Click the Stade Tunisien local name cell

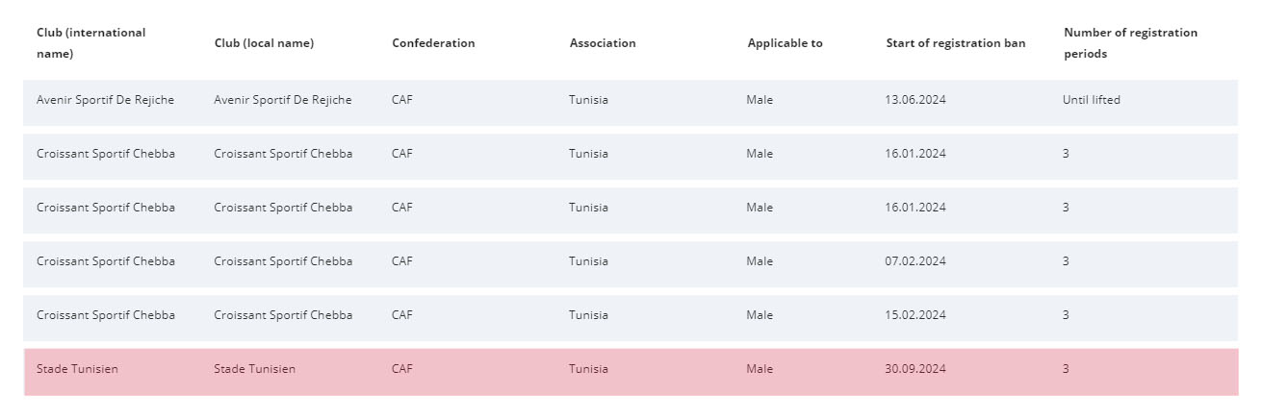pyautogui.click(x=254, y=369)
